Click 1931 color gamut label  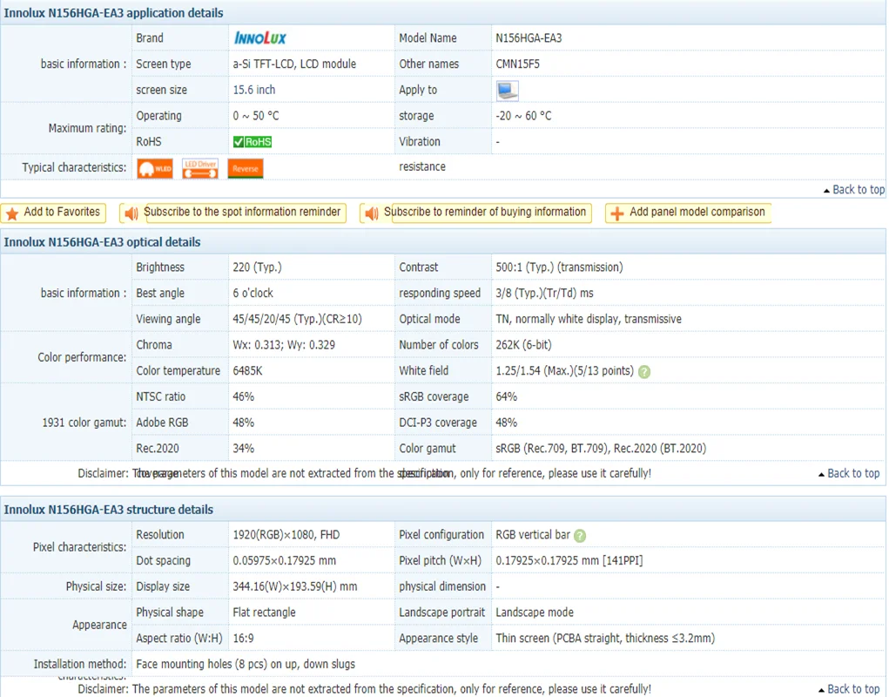[84, 423]
